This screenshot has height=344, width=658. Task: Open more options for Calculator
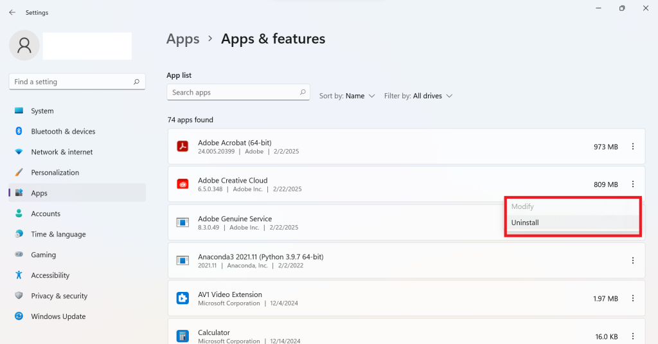(633, 336)
